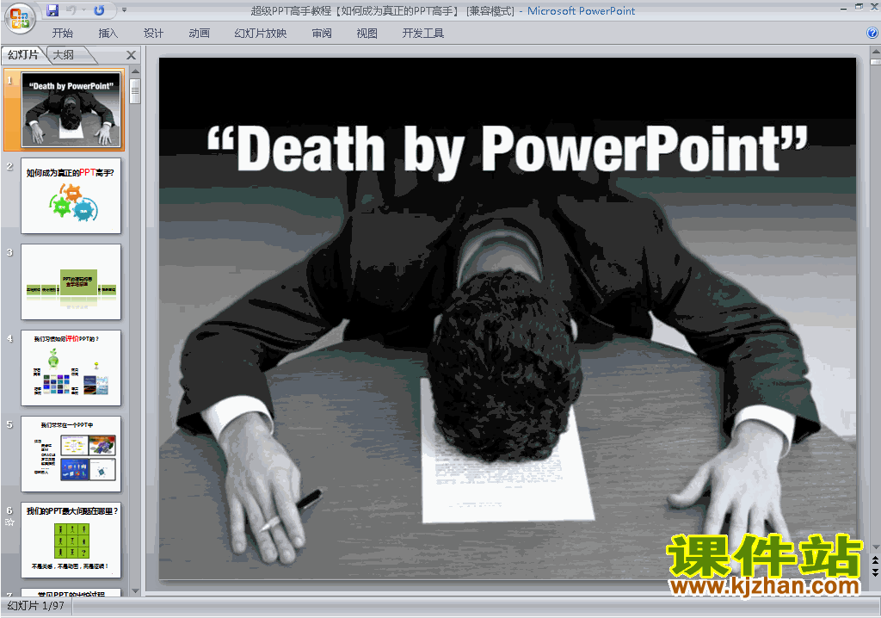Click the thumbnail pane scrollbar handle

coord(135,91)
